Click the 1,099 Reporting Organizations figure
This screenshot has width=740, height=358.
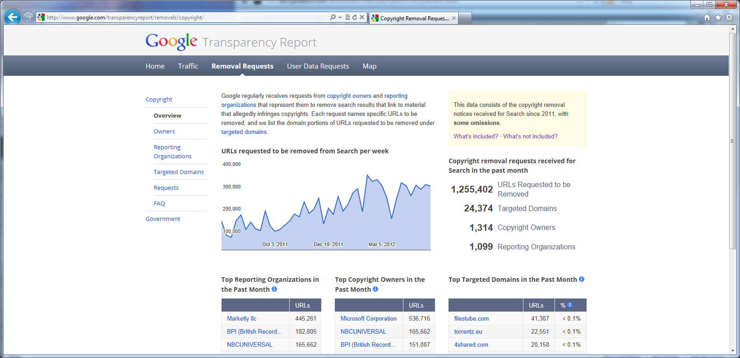click(x=481, y=247)
